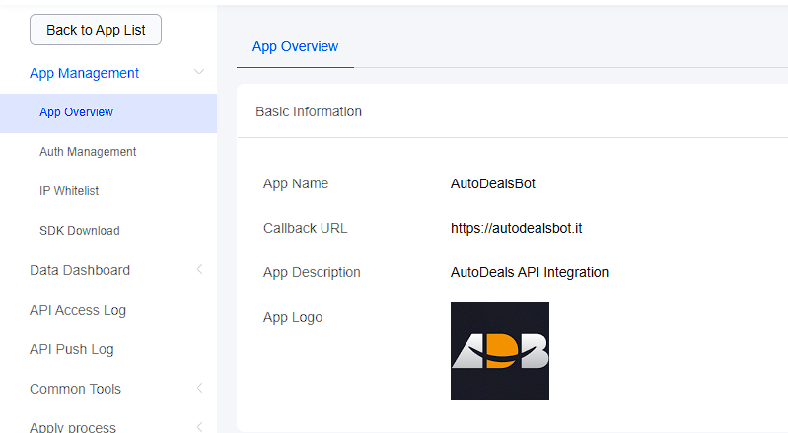
Task: Expand Common Tools using its chevron arrow
Action: point(199,389)
